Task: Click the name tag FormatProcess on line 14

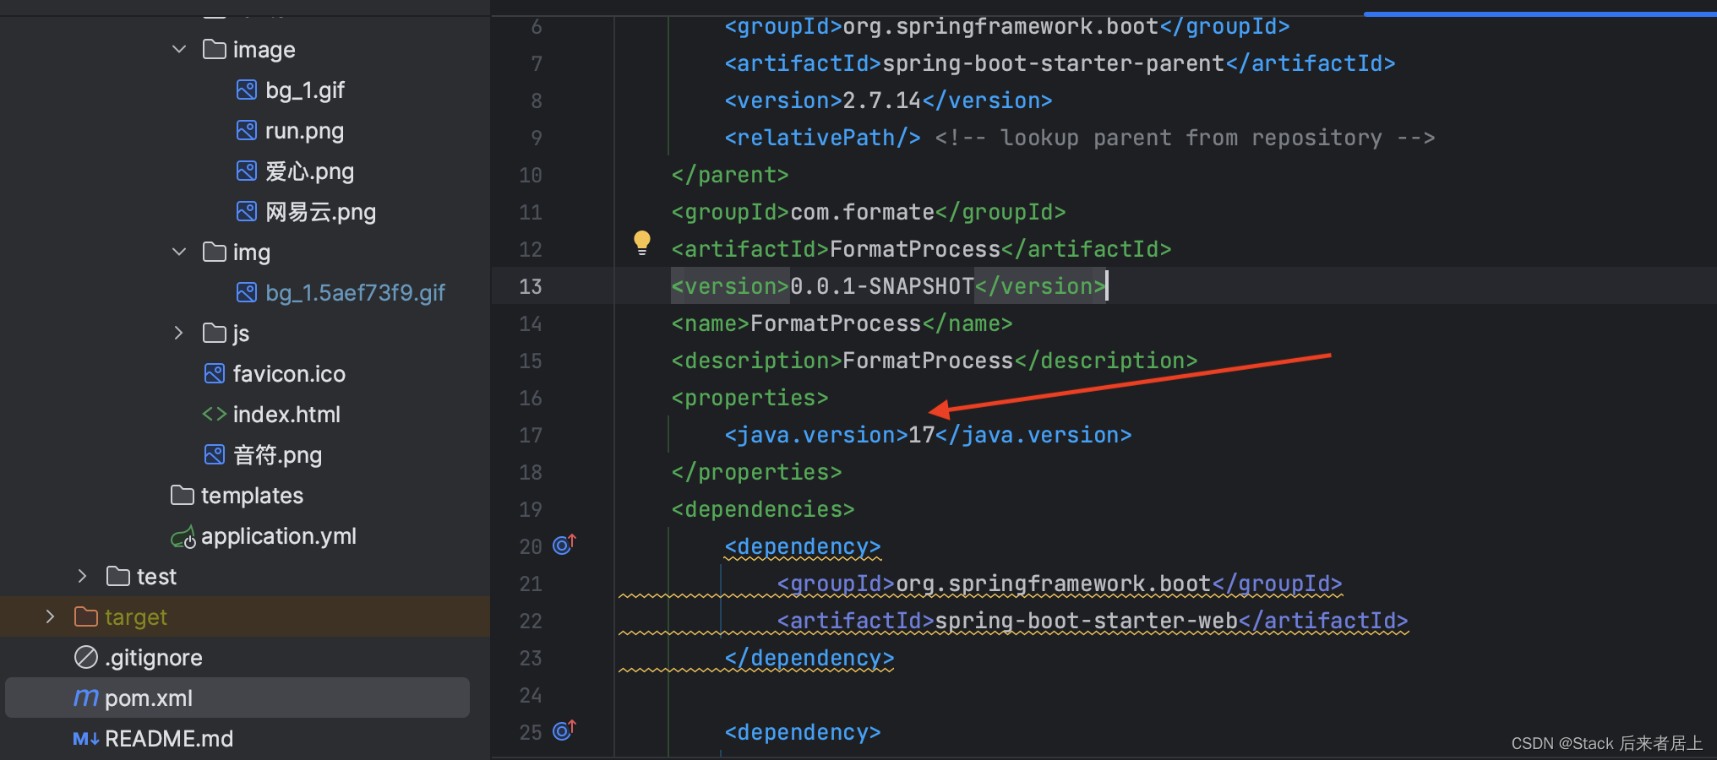Action: coord(842,323)
